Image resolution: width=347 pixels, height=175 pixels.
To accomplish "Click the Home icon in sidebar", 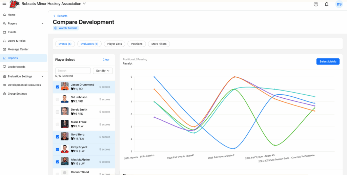I will (x=4, y=15).
